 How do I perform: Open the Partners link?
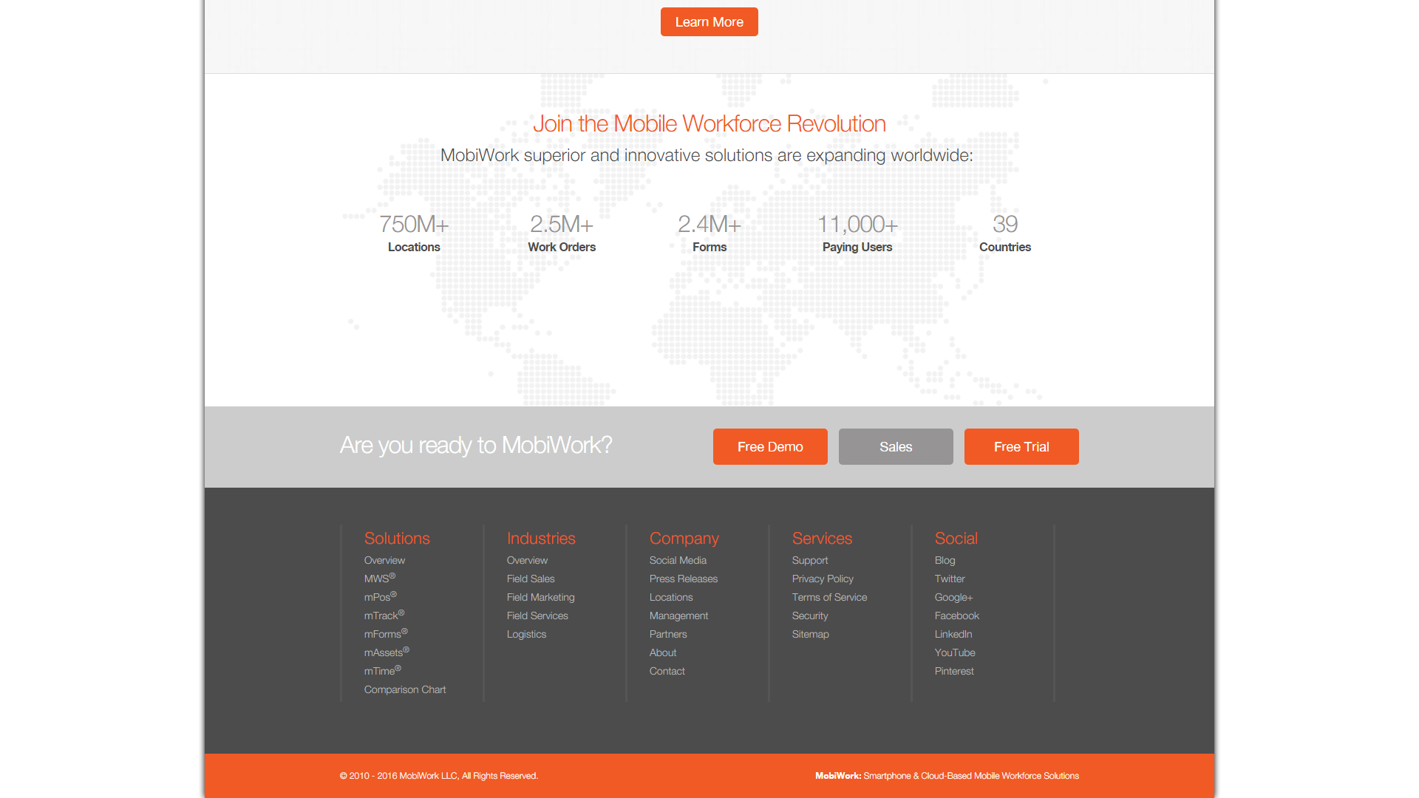pos(668,634)
